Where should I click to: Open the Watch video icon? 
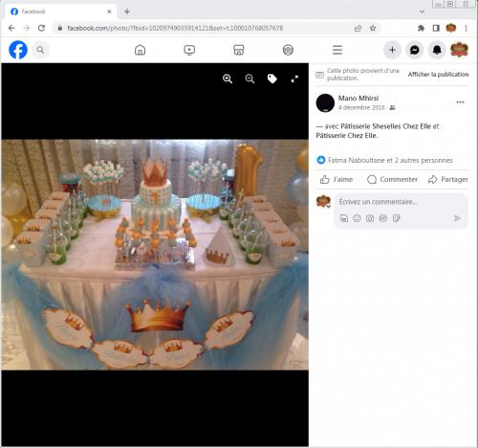click(x=189, y=50)
